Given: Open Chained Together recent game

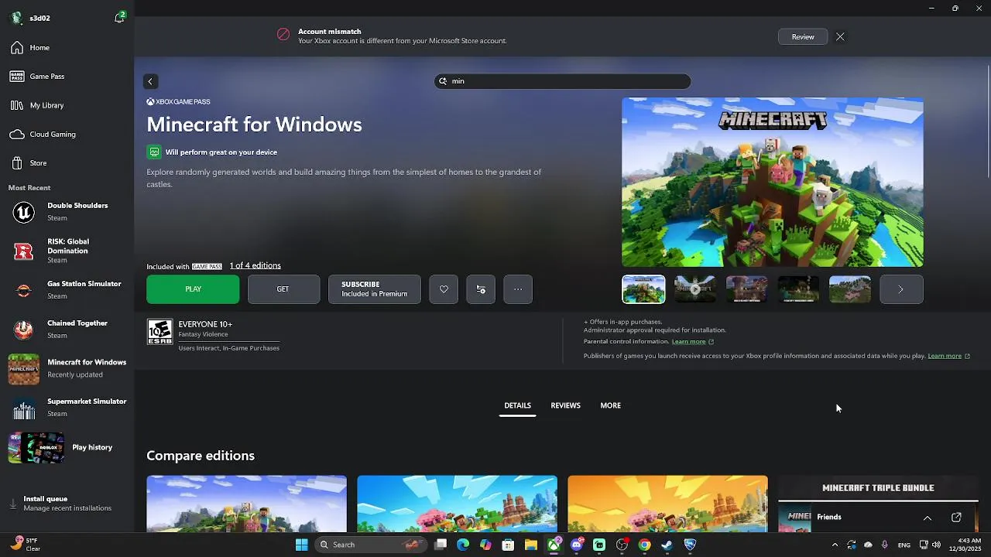Looking at the screenshot, I should click(x=67, y=329).
